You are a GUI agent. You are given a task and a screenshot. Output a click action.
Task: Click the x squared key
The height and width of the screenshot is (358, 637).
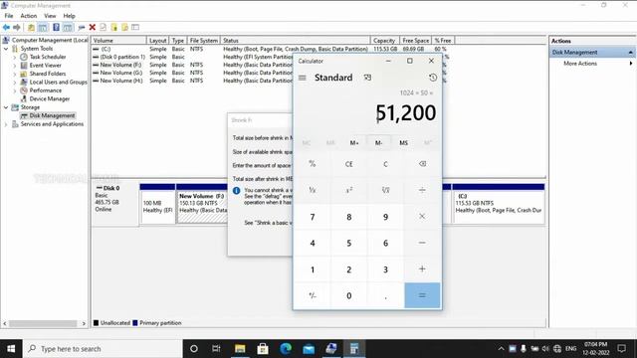coord(349,190)
